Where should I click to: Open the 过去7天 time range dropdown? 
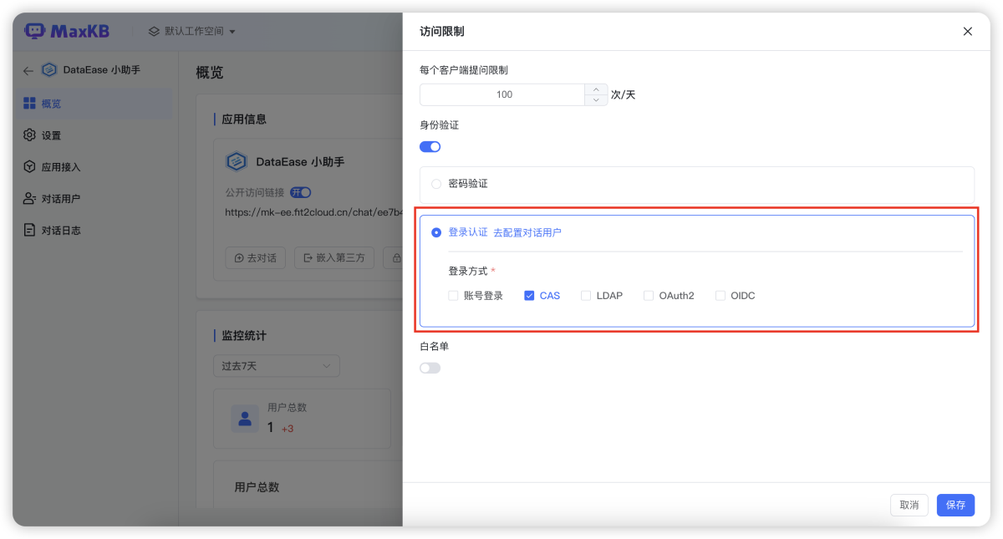276,365
